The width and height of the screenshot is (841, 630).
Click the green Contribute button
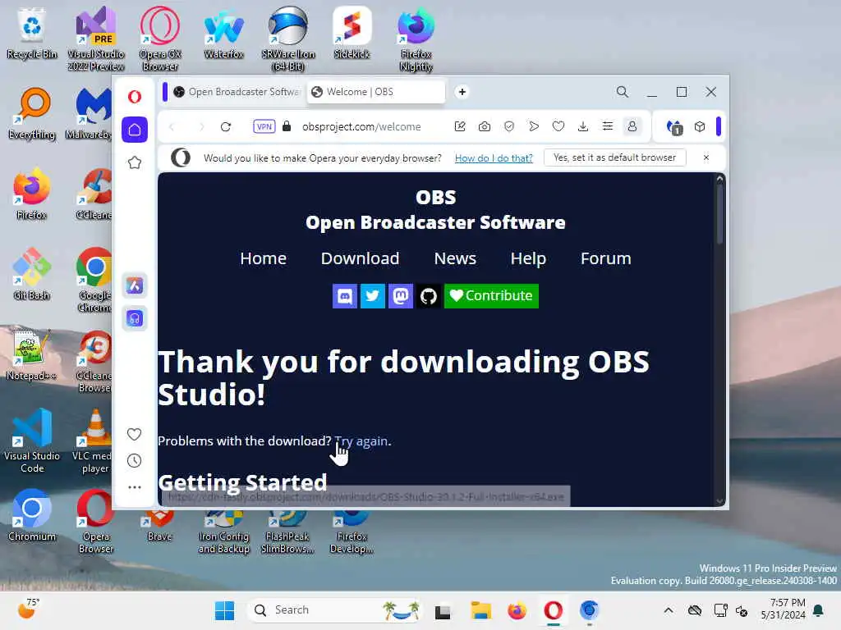491,295
